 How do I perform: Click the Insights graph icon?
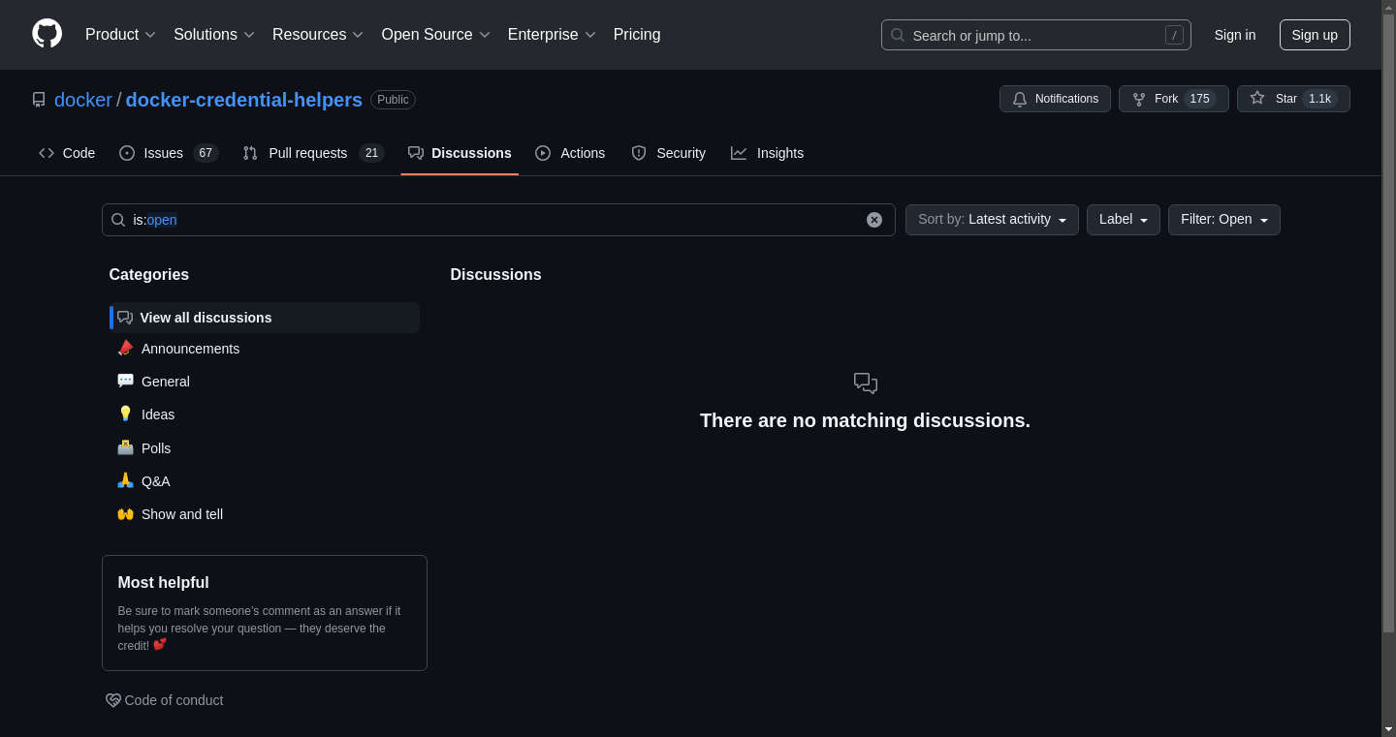tap(739, 153)
